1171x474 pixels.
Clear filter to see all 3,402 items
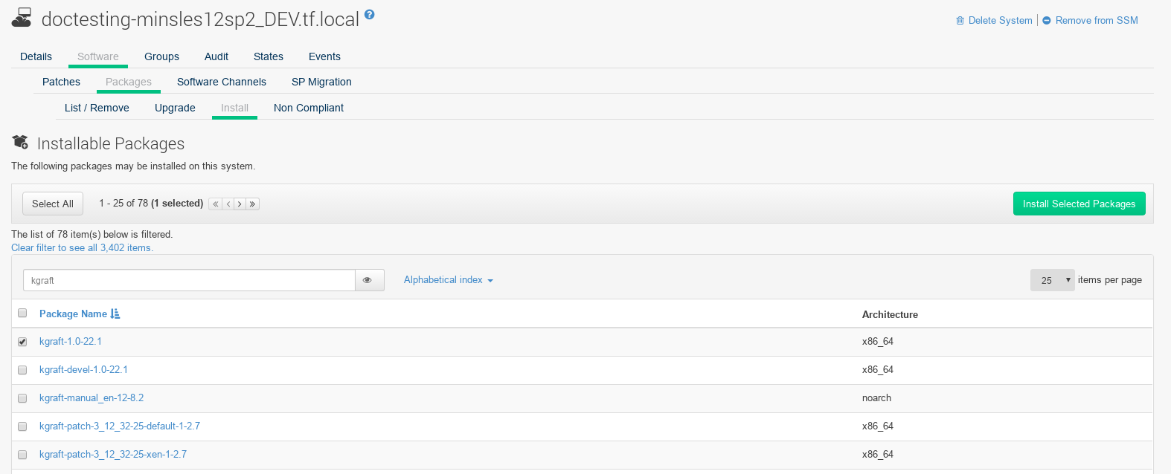pos(82,248)
